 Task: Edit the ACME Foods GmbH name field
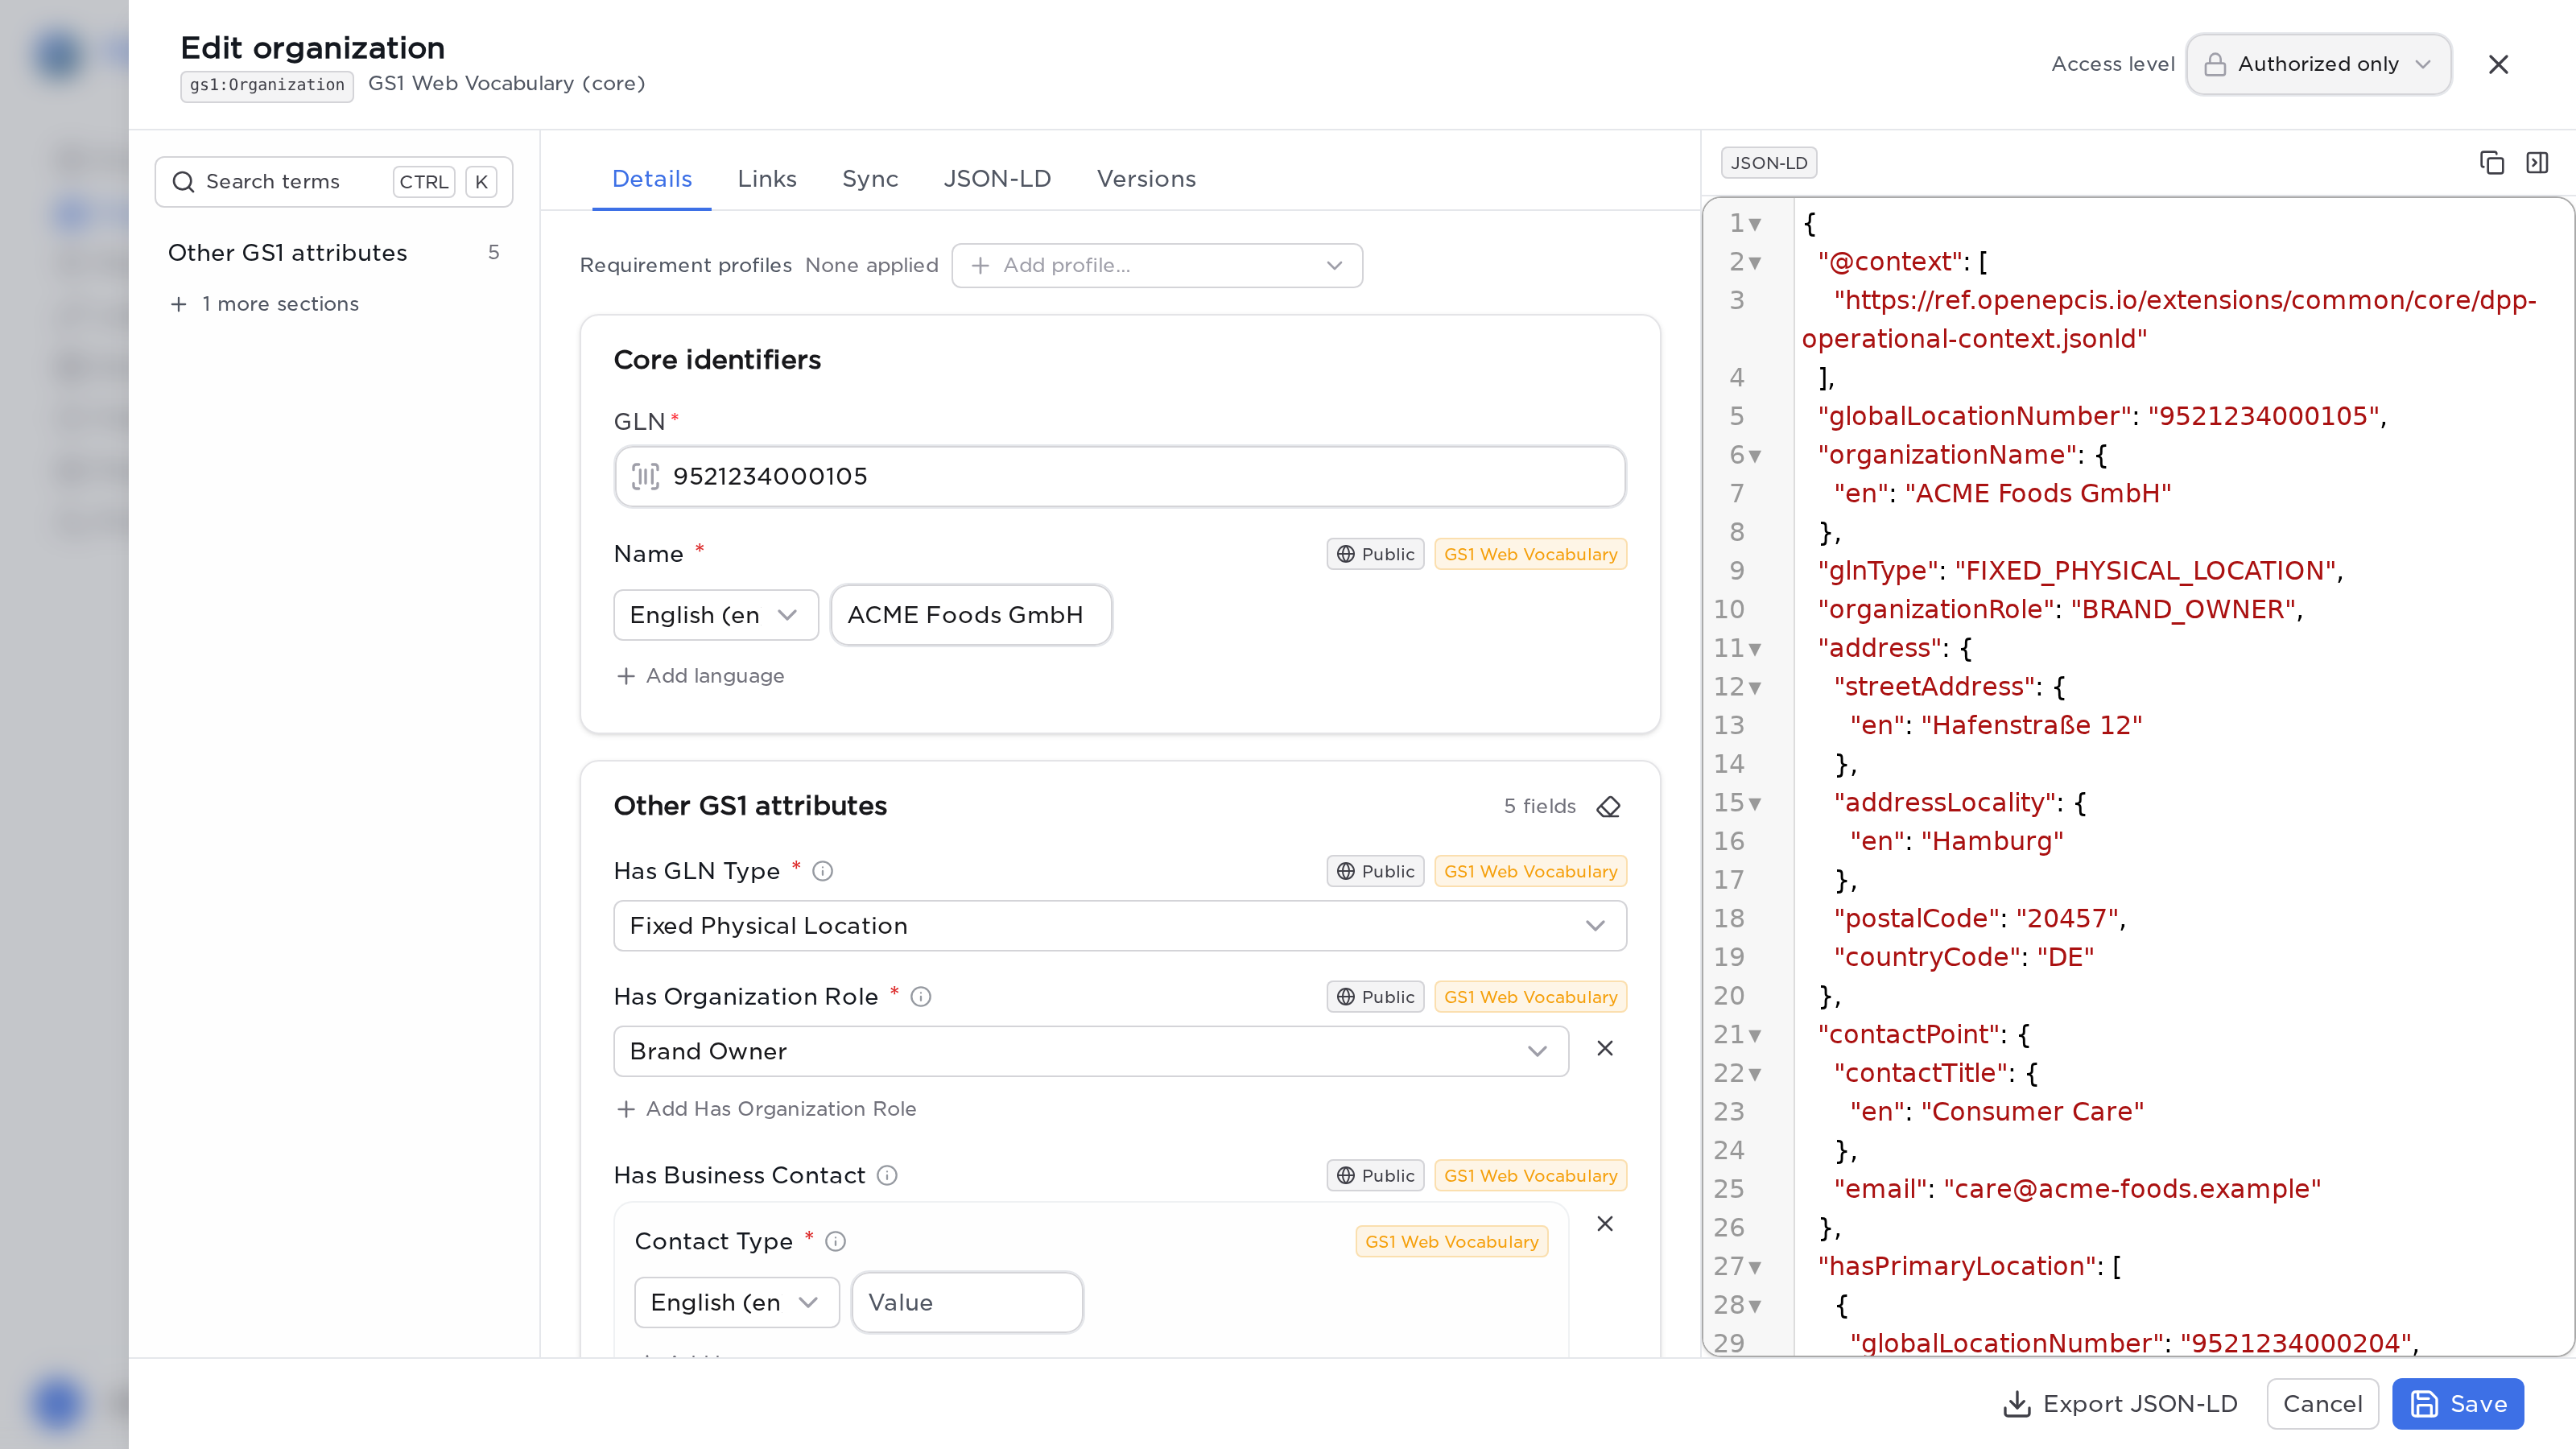970,615
